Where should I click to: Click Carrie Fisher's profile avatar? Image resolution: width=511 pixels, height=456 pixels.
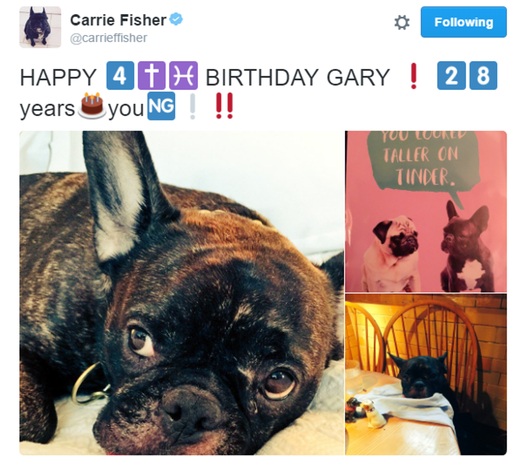click(x=40, y=27)
